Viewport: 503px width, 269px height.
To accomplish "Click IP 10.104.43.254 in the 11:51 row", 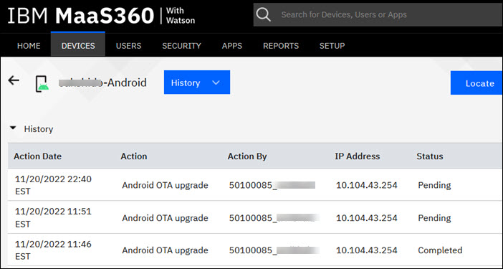I will (367, 218).
